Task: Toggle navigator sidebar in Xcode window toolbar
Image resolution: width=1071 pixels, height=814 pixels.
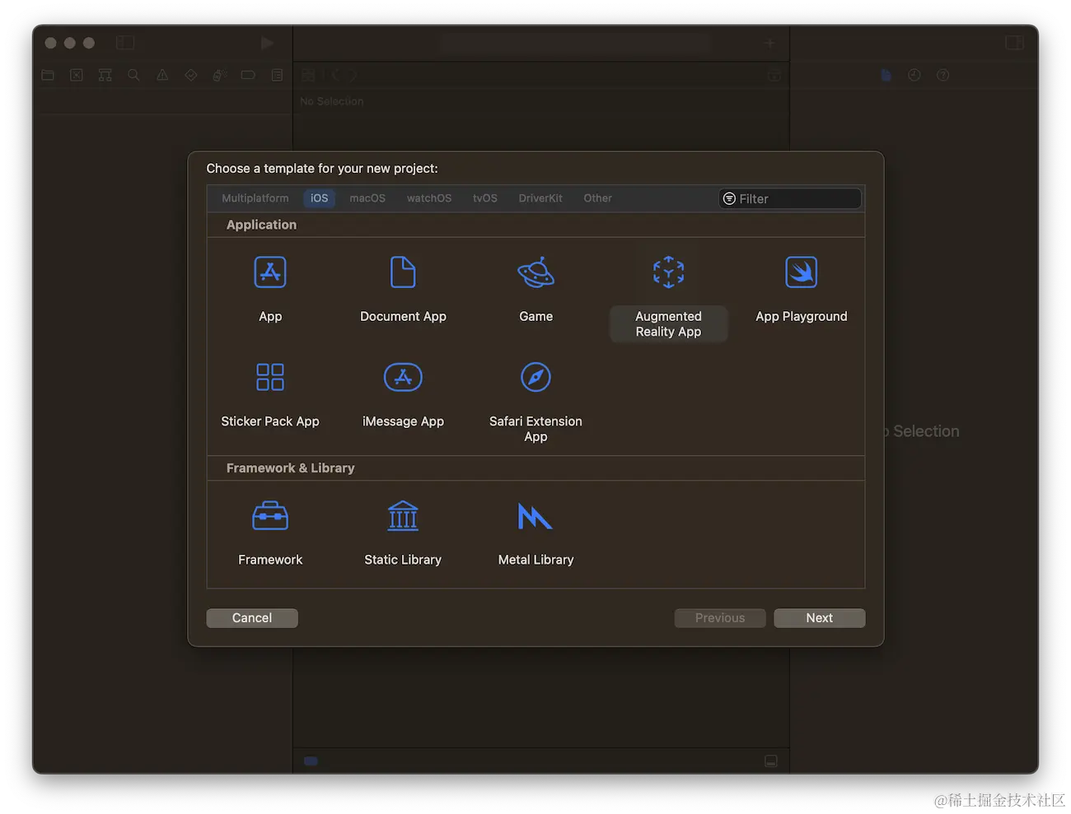Action: pyautogui.click(x=125, y=43)
